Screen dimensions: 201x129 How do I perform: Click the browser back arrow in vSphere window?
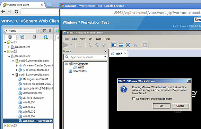point(3,12)
